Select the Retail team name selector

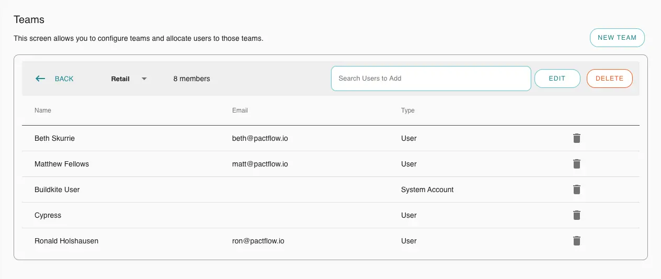click(120, 79)
